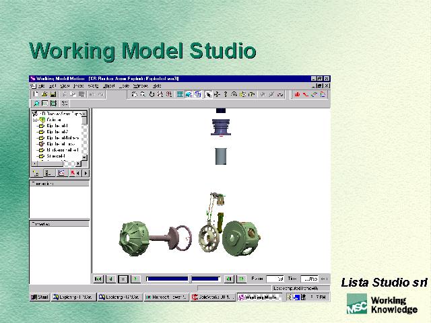This screenshot has height=323, width=431.
Task: Open the World menu
Action: 93,85
